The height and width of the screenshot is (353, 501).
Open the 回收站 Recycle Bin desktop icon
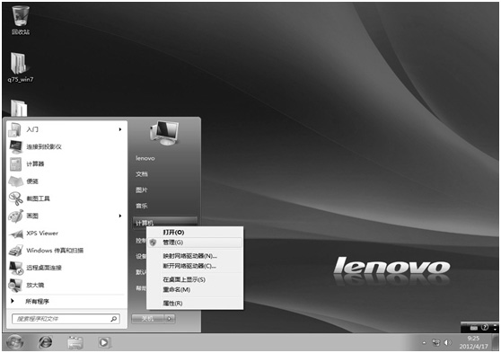click(21, 20)
